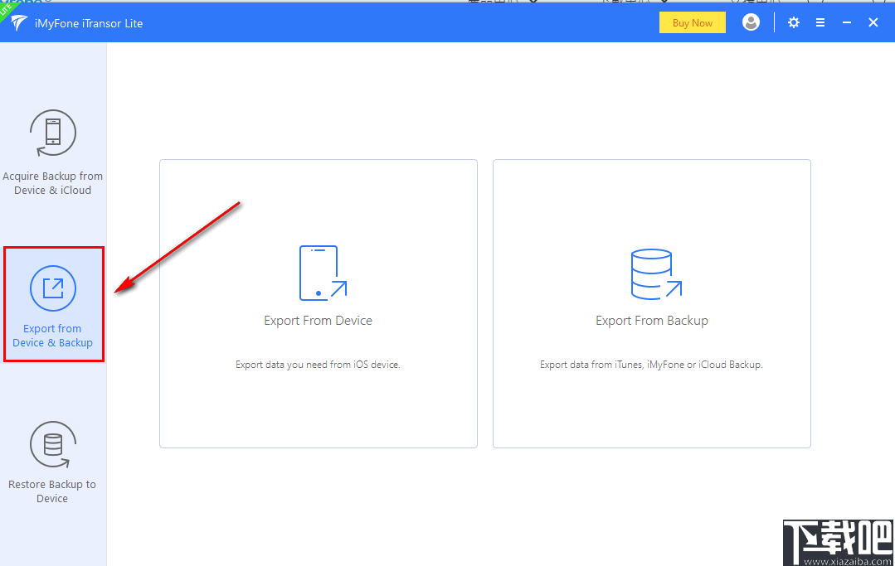Screen dimensions: 895x566
Task: Click the Restore Backup to Device label
Action: pyautogui.click(x=52, y=491)
